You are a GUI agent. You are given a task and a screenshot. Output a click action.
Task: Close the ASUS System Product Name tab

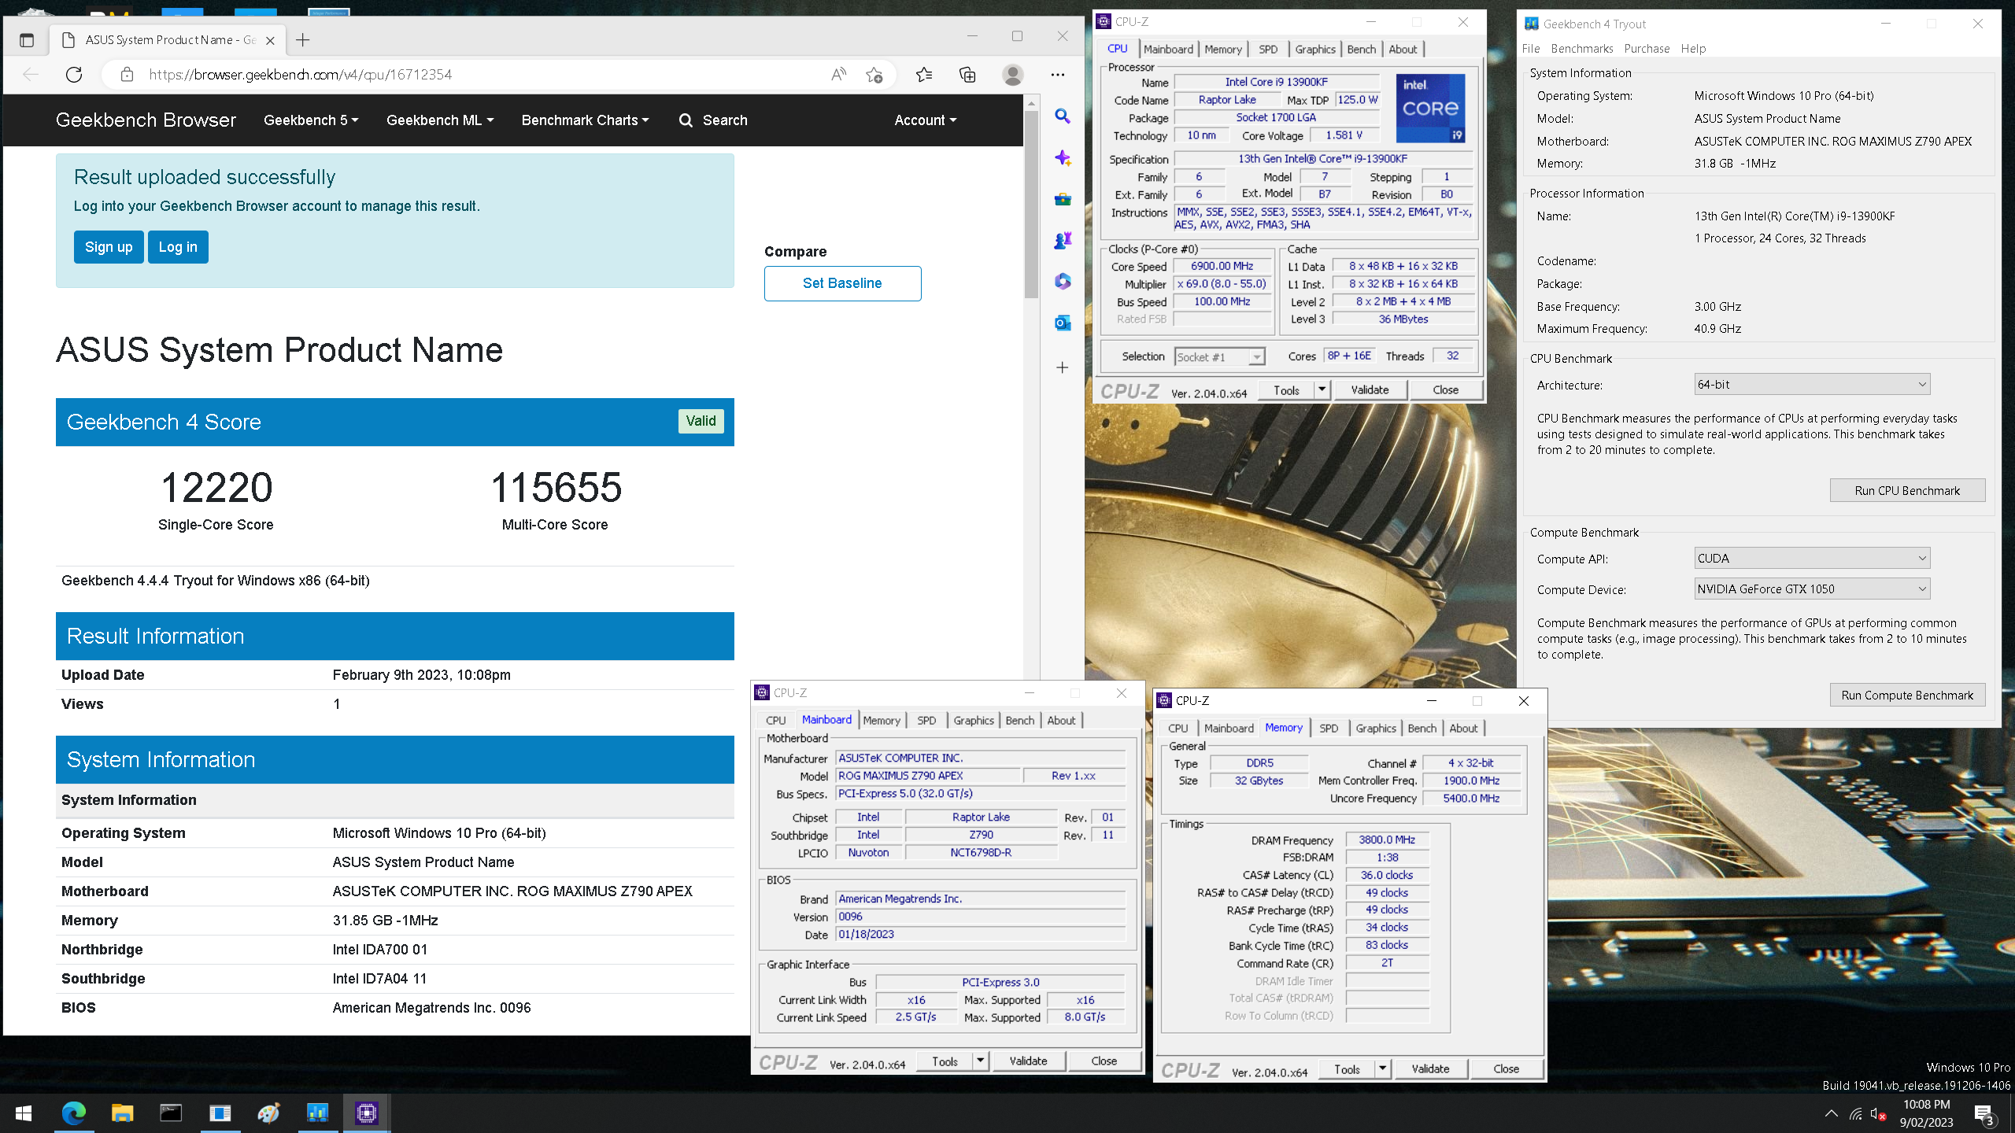270,40
